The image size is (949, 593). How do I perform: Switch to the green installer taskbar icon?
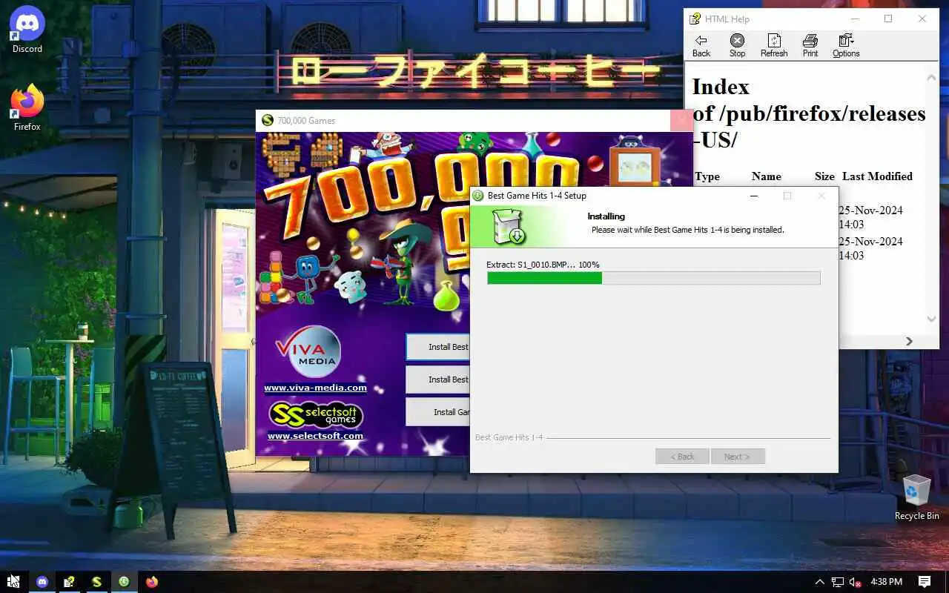pyautogui.click(x=124, y=582)
